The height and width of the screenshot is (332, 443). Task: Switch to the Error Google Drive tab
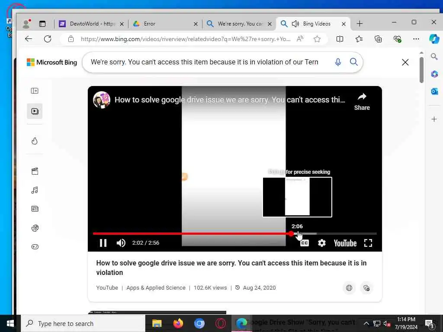coord(165,24)
